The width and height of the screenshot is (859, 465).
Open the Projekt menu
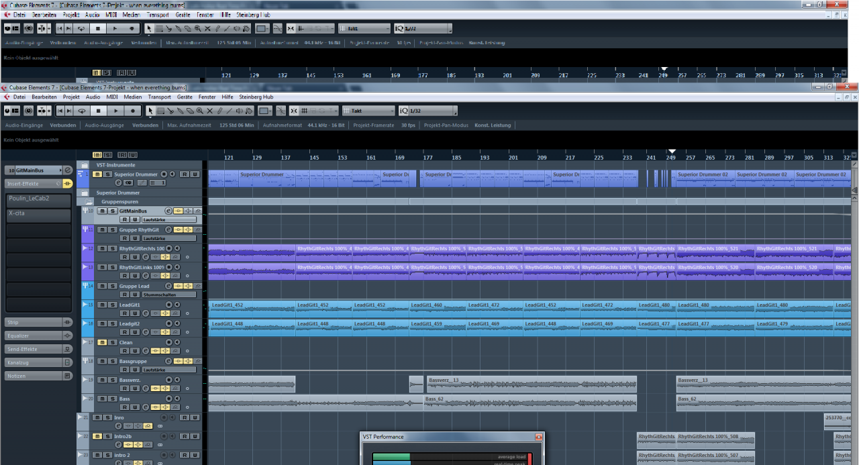pyautogui.click(x=71, y=97)
